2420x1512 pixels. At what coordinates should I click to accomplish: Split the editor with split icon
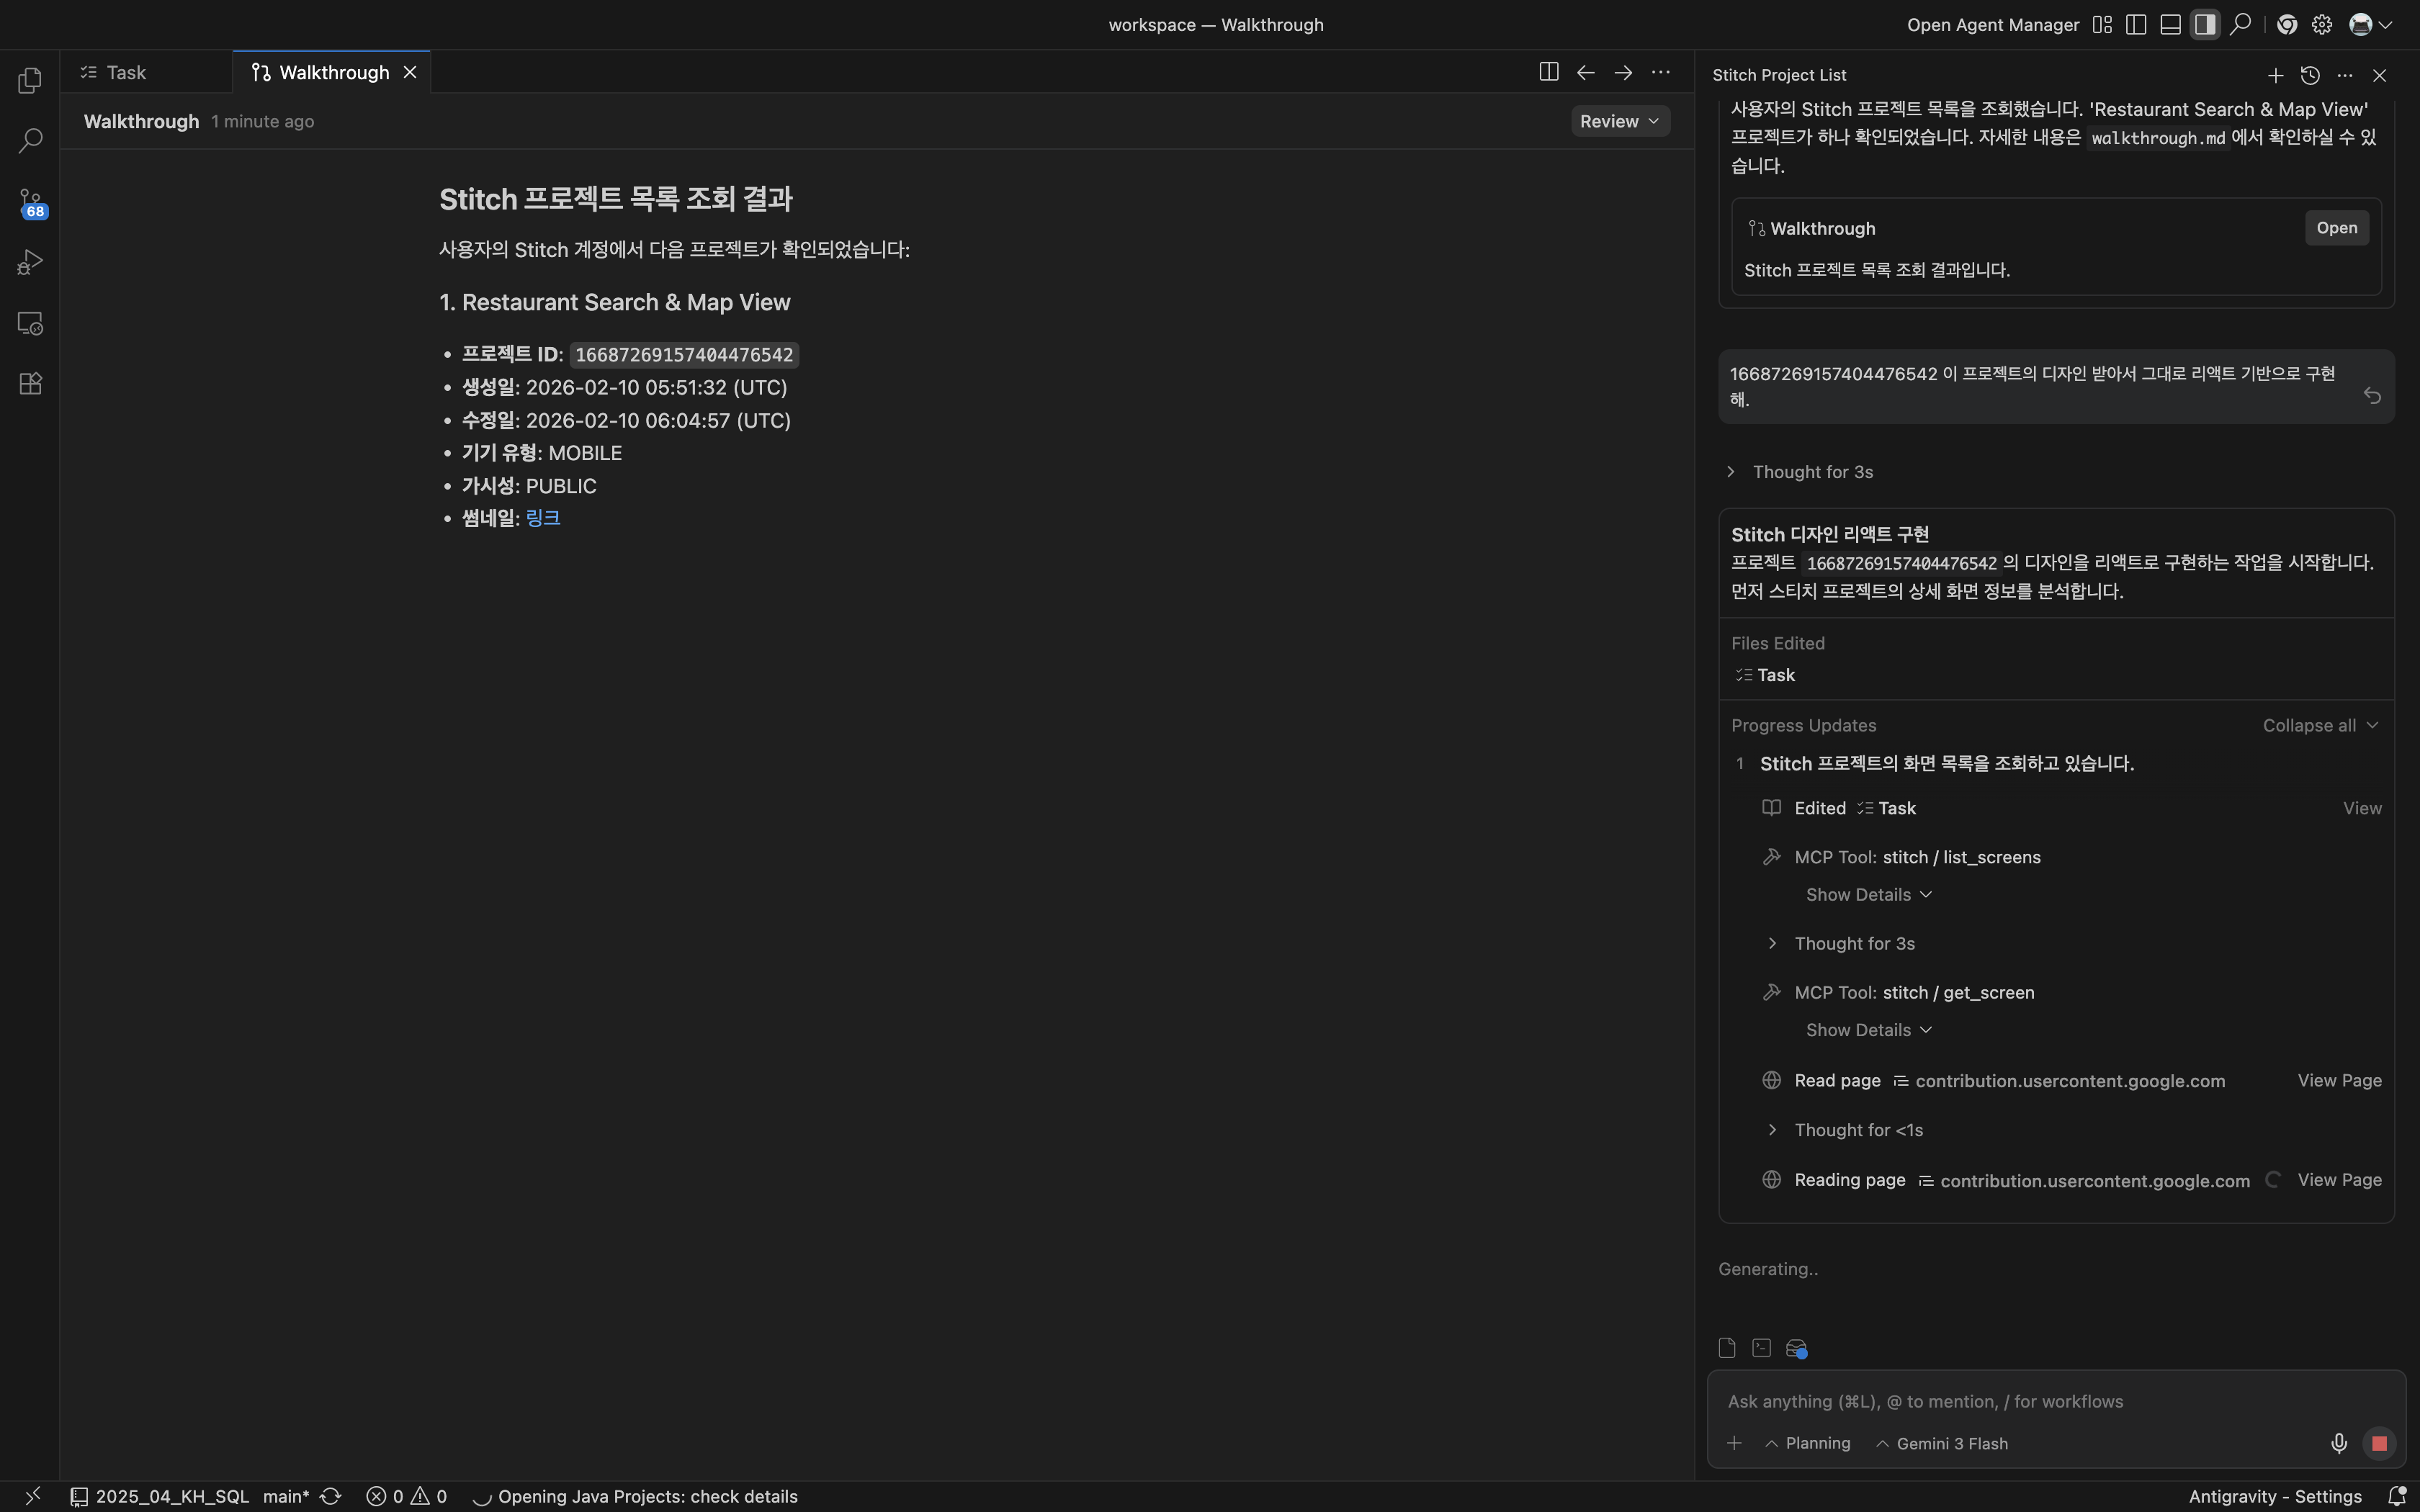1548,72
